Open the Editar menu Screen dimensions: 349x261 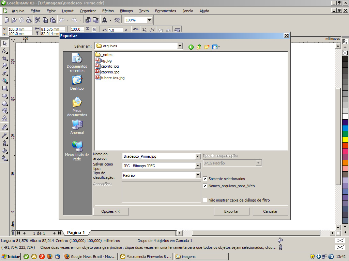click(x=35, y=11)
